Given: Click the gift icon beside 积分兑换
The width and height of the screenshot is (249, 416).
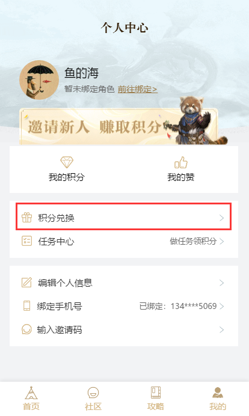Looking at the screenshot, I should pos(27,218).
